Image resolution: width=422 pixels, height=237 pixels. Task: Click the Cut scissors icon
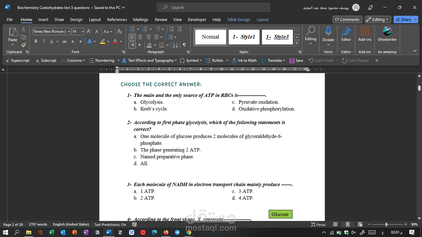coord(23,29)
